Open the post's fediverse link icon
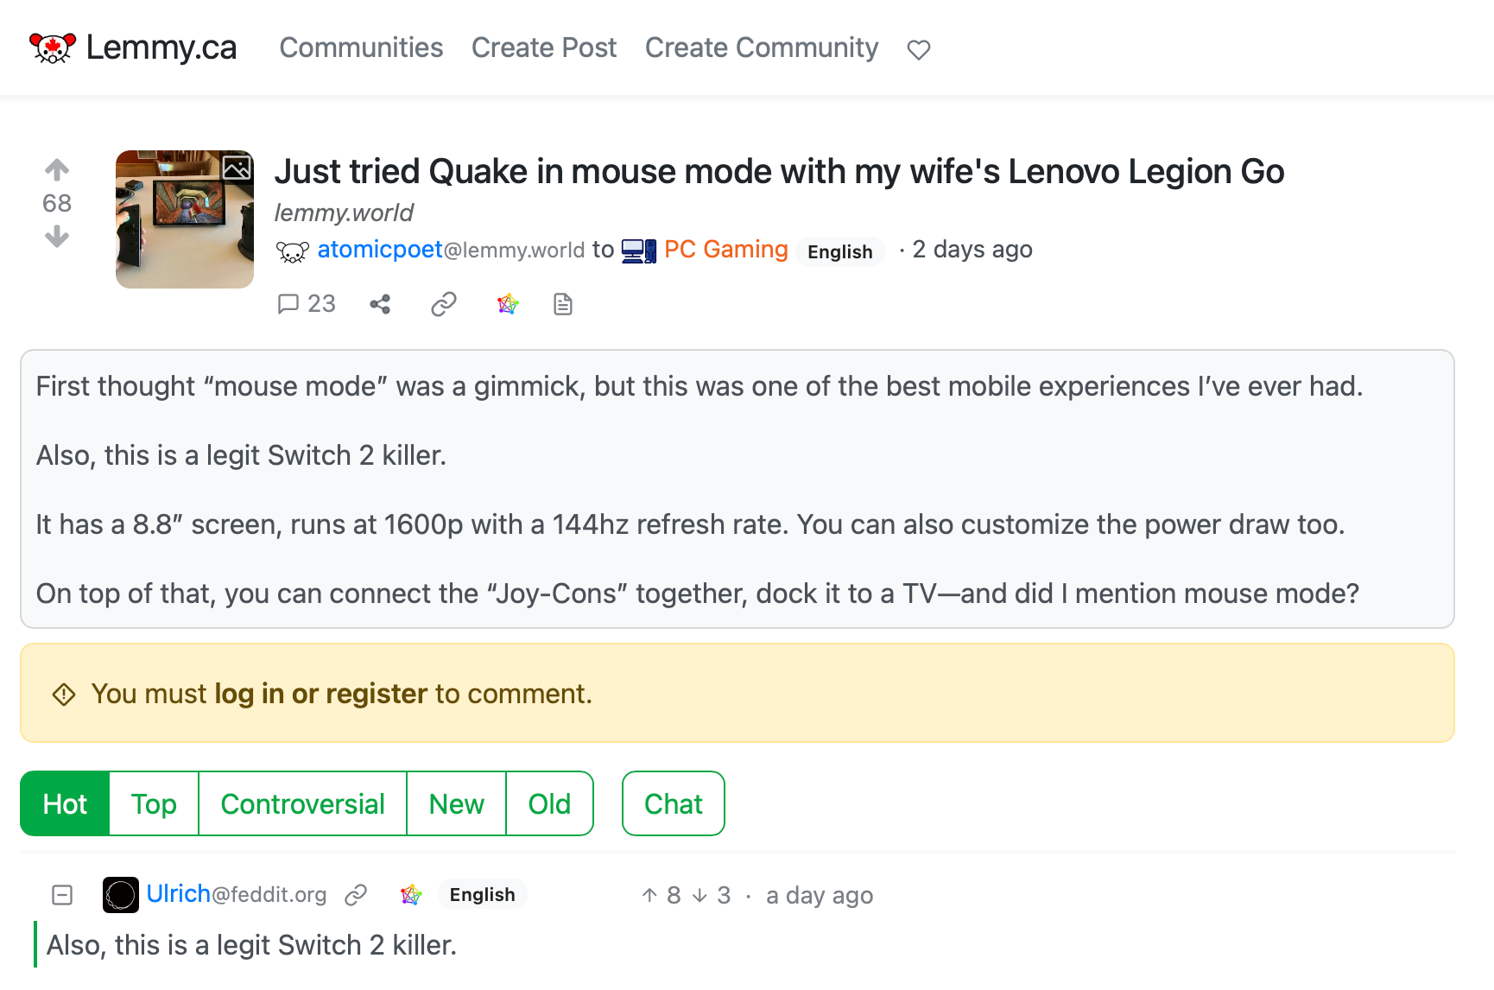This screenshot has height=990, width=1494. click(x=508, y=304)
